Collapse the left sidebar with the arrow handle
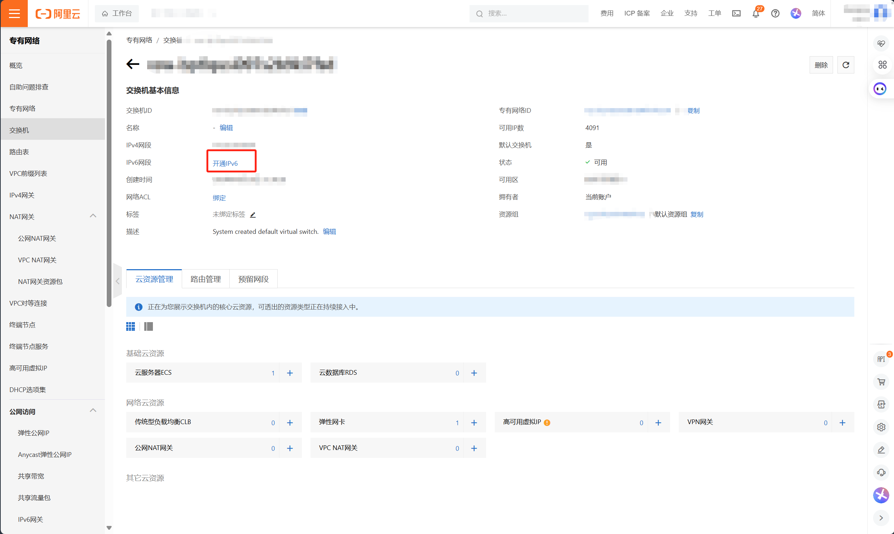This screenshot has height=534, width=894. 118,281
